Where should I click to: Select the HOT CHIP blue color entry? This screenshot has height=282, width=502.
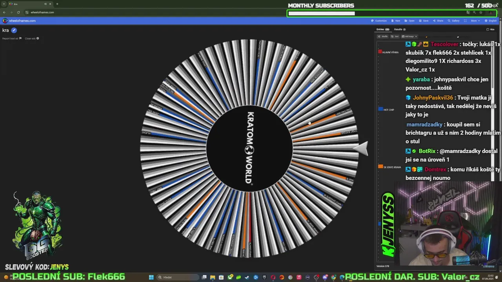pos(386,110)
